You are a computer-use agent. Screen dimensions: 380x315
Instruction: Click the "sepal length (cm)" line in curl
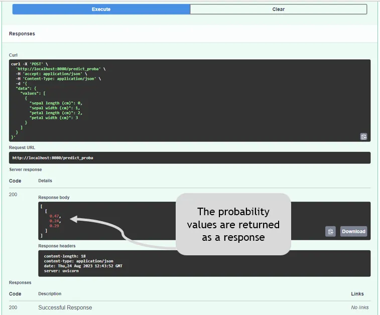click(56, 103)
